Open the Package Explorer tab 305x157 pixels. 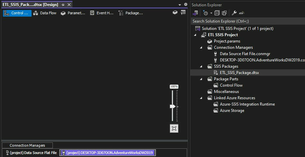[131, 13]
